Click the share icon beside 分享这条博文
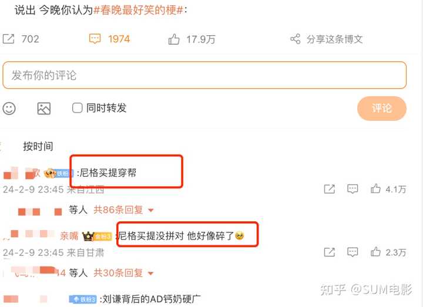The width and height of the screenshot is (423, 307). pos(295,39)
